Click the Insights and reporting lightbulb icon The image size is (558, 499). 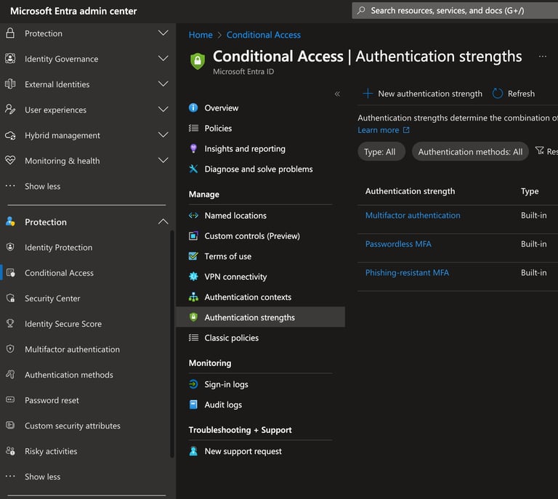click(193, 149)
